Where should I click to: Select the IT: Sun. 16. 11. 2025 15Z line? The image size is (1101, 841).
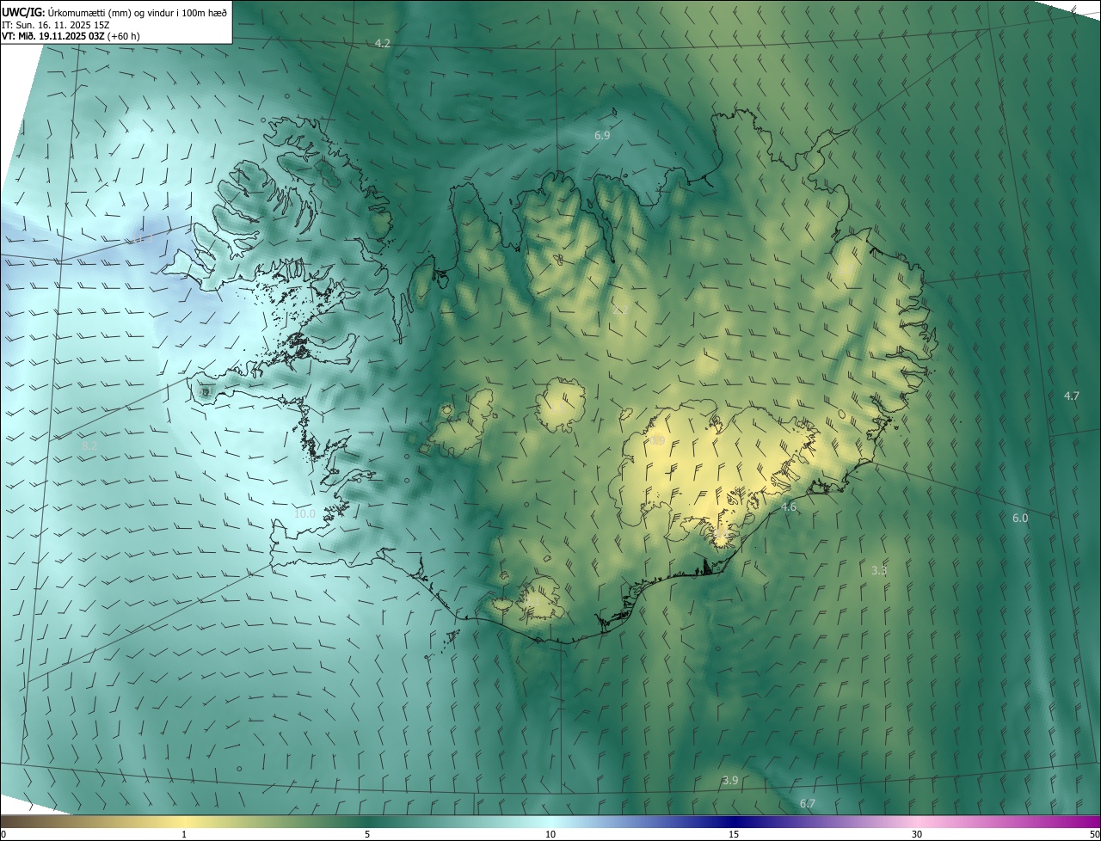[x=55, y=24]
